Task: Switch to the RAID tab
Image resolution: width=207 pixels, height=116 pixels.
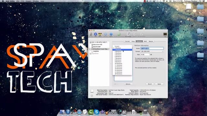Action: coord(145,41)
